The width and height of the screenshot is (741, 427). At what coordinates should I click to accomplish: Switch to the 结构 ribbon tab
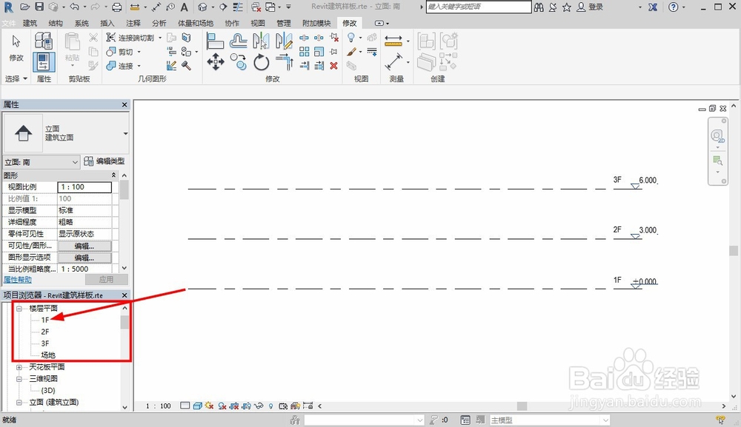(x=56, y=23)
